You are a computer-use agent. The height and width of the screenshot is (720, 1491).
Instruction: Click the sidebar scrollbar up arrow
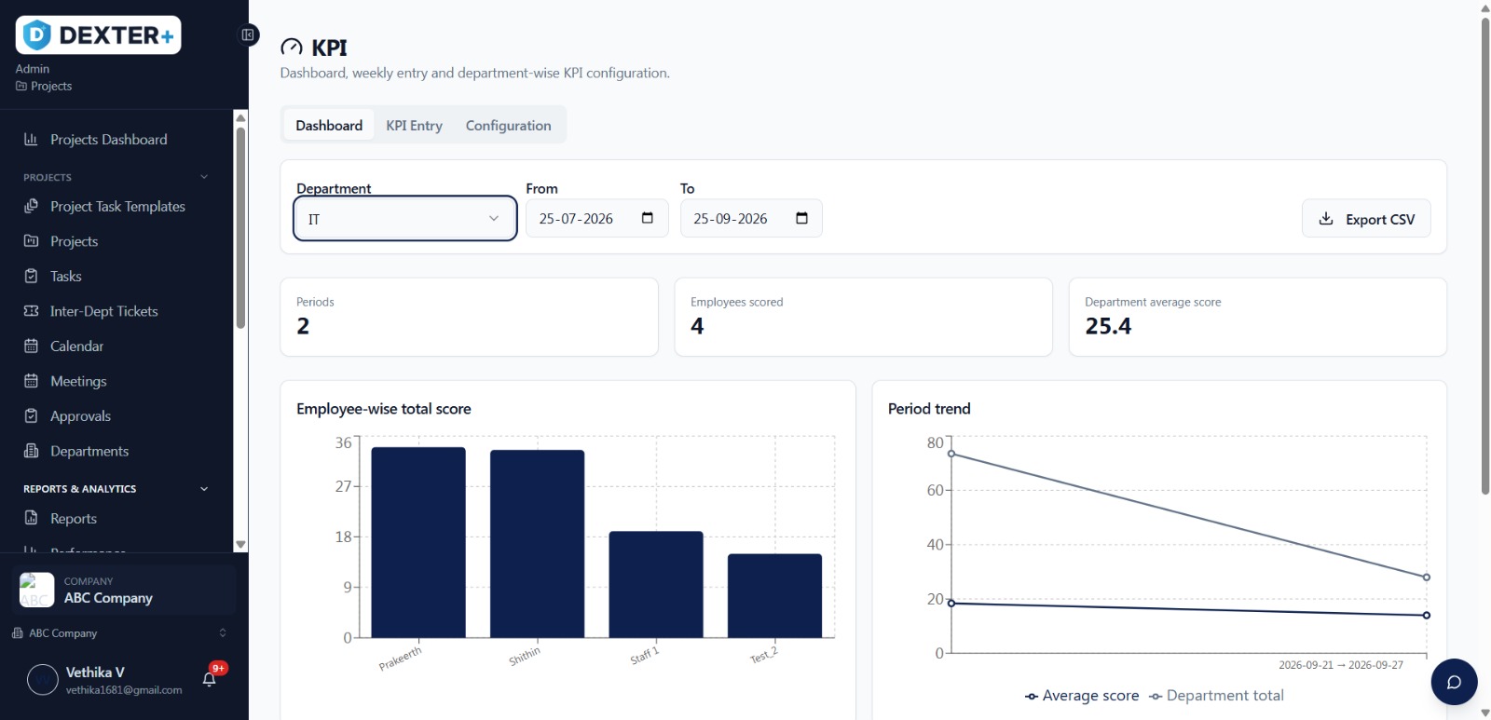pyautogui.click(x=240, y=117)
